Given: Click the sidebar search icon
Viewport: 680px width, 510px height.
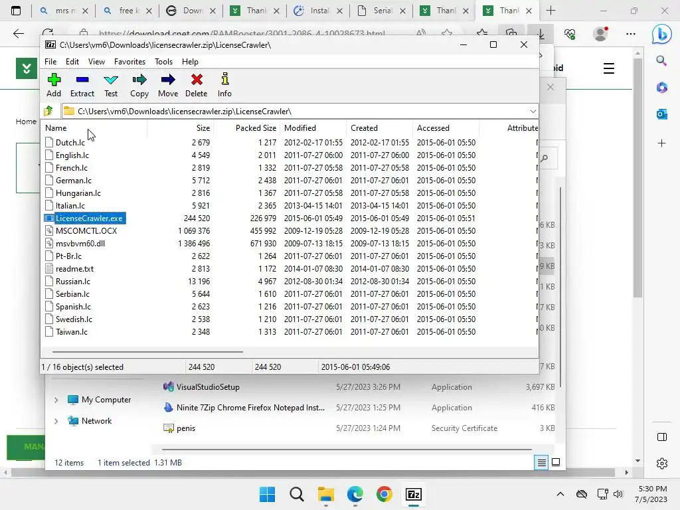Looking at the screenshot, I should click(x=661, y=60).
